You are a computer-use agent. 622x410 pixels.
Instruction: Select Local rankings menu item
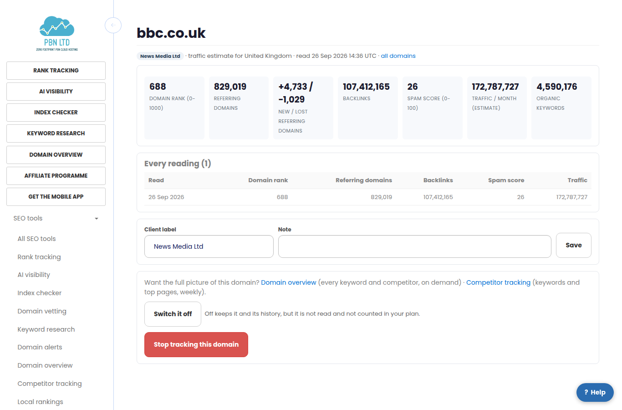(40, 402)
